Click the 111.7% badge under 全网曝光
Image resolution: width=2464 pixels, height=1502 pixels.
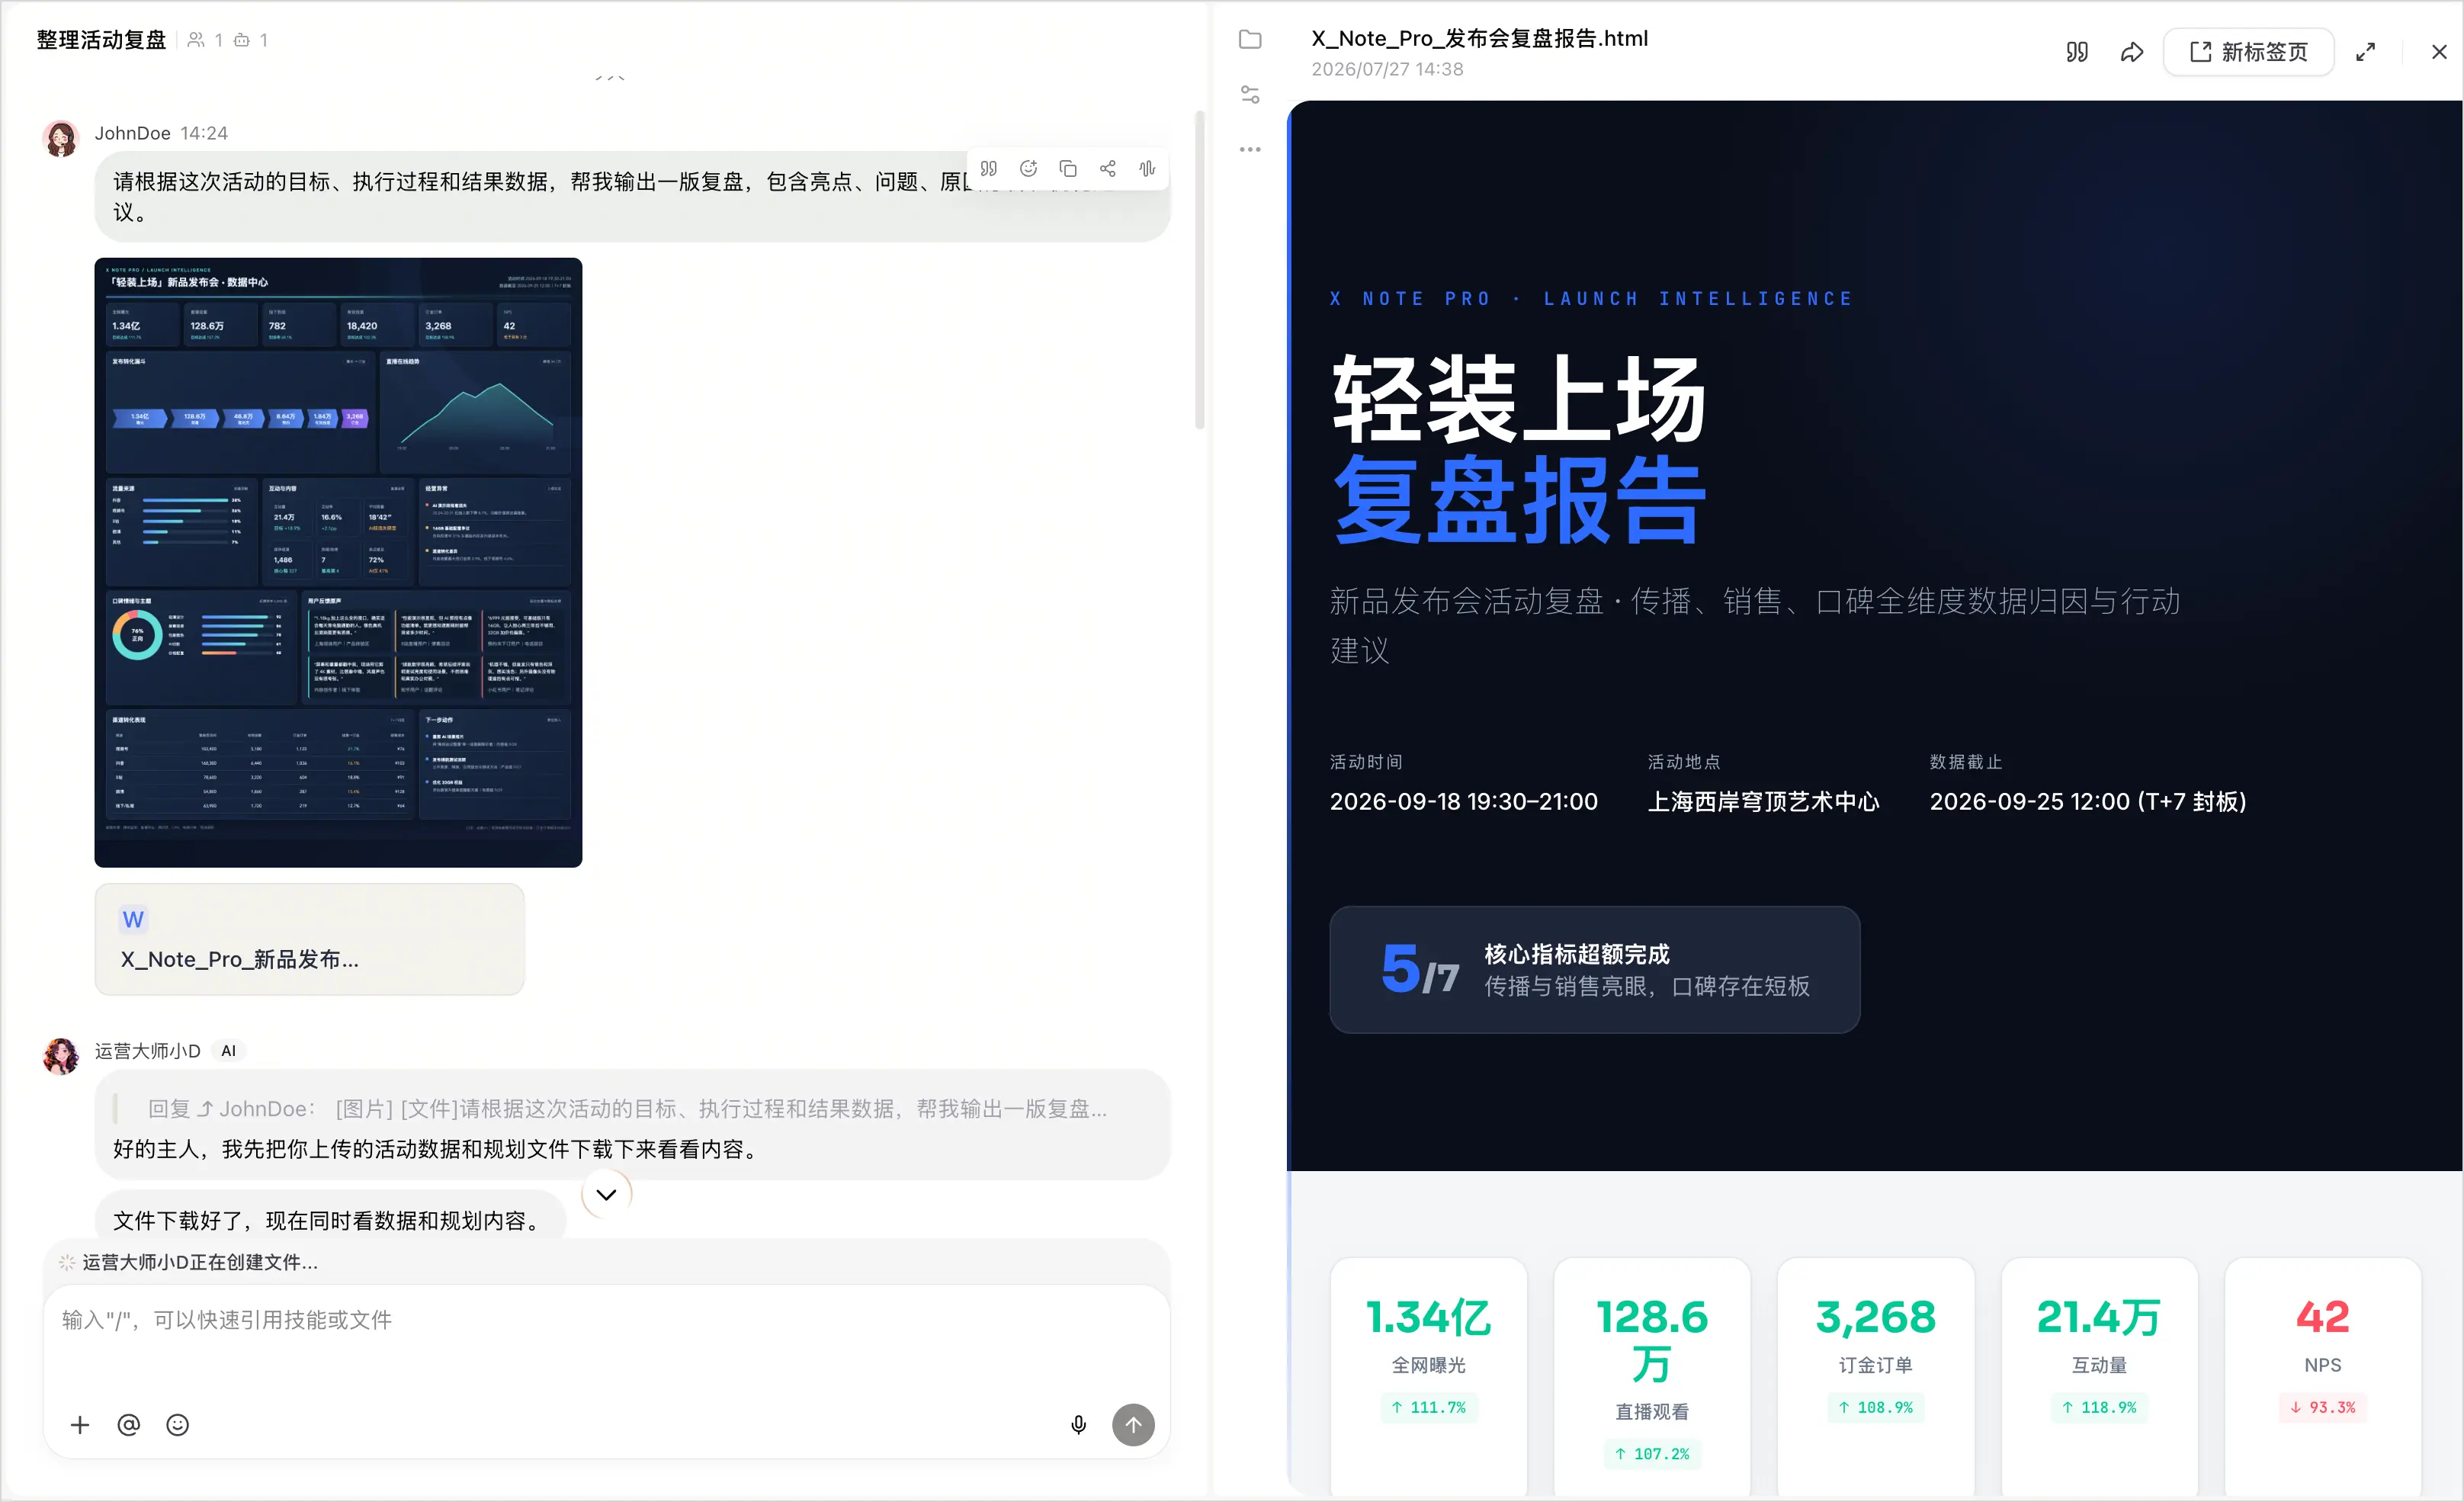tap(1428, 1407)
